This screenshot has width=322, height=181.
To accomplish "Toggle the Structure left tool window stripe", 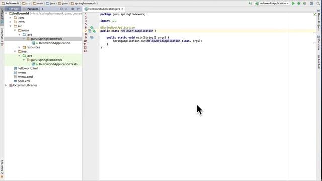I will coord(2,37).
